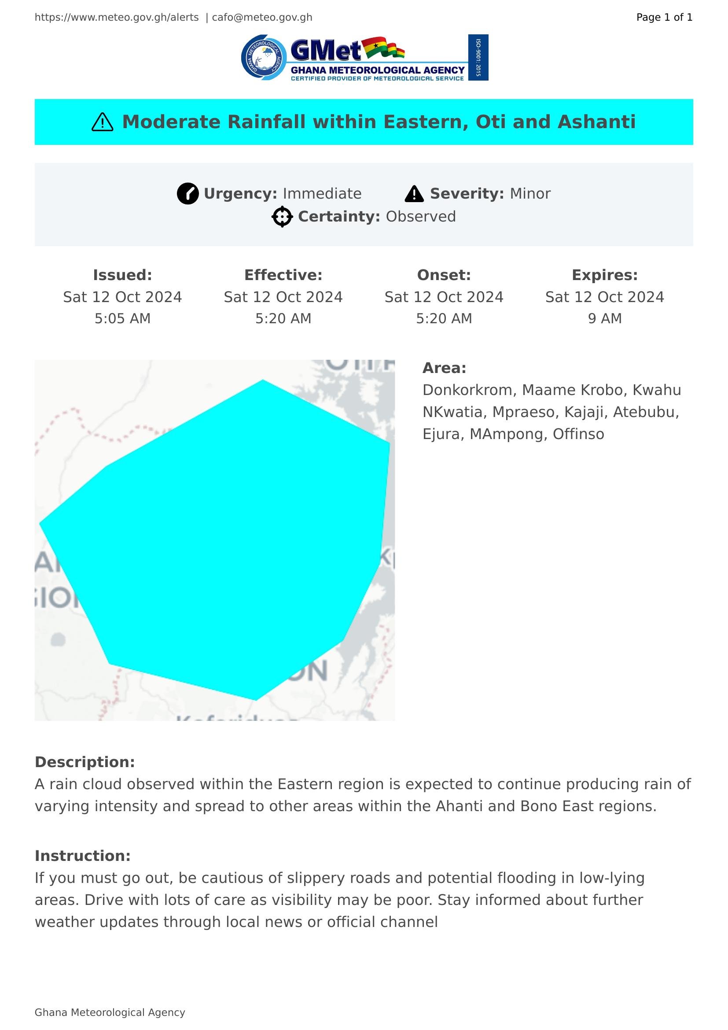Click the Certainty crosshair icon
The width and height of the screenshot is (728, 1030).
coord(282,217)
